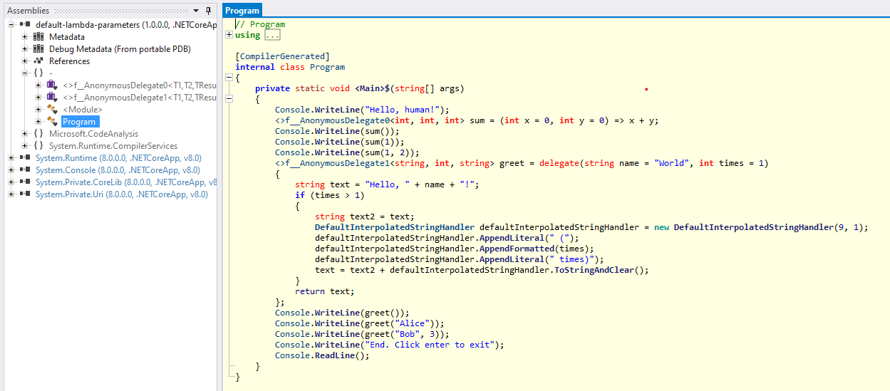
Task: Click the AnonymousDelegate0 delegate icon
Action: pyautogui.click(x=52, y=85)
